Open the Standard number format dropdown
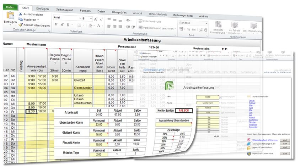The width and height of the screenshot is (306, 168). click(x=206, y=23)
